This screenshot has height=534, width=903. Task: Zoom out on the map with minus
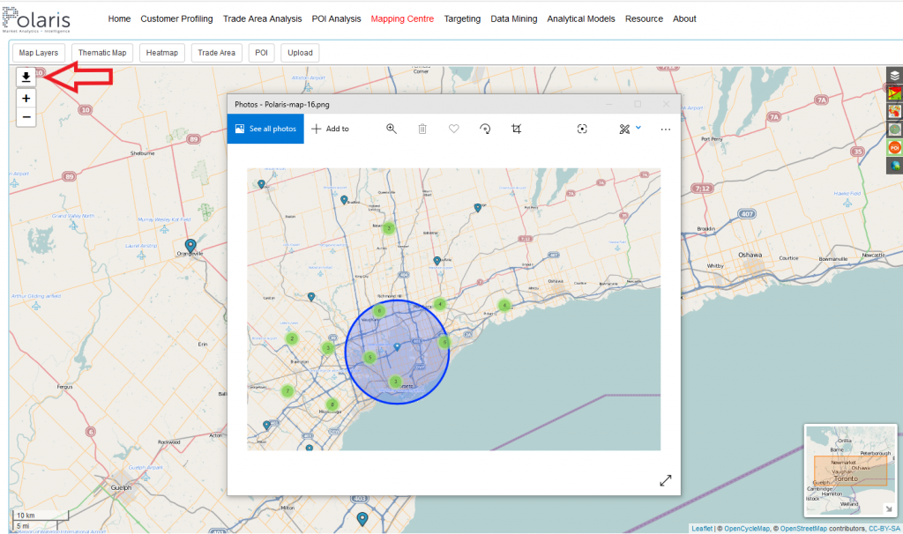coord(26,117)
